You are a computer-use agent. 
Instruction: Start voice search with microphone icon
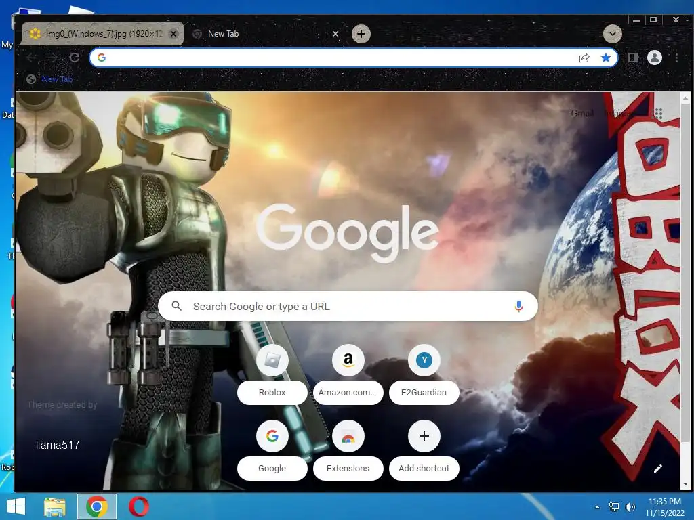click(x=518, y=306)
